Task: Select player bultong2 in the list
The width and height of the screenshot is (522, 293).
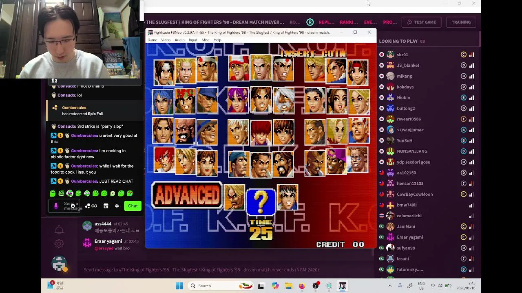Action: tap(406, 108)
